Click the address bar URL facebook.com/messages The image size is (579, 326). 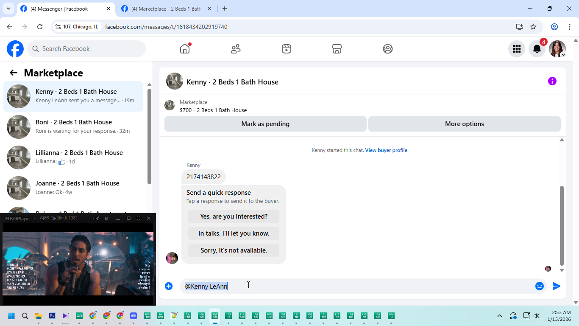[166, 27]
